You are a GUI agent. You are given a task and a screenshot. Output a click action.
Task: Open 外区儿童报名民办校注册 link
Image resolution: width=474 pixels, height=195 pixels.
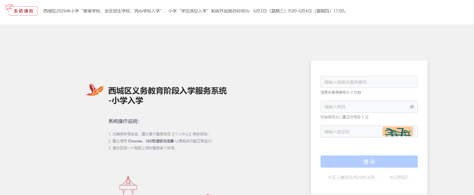351,177
